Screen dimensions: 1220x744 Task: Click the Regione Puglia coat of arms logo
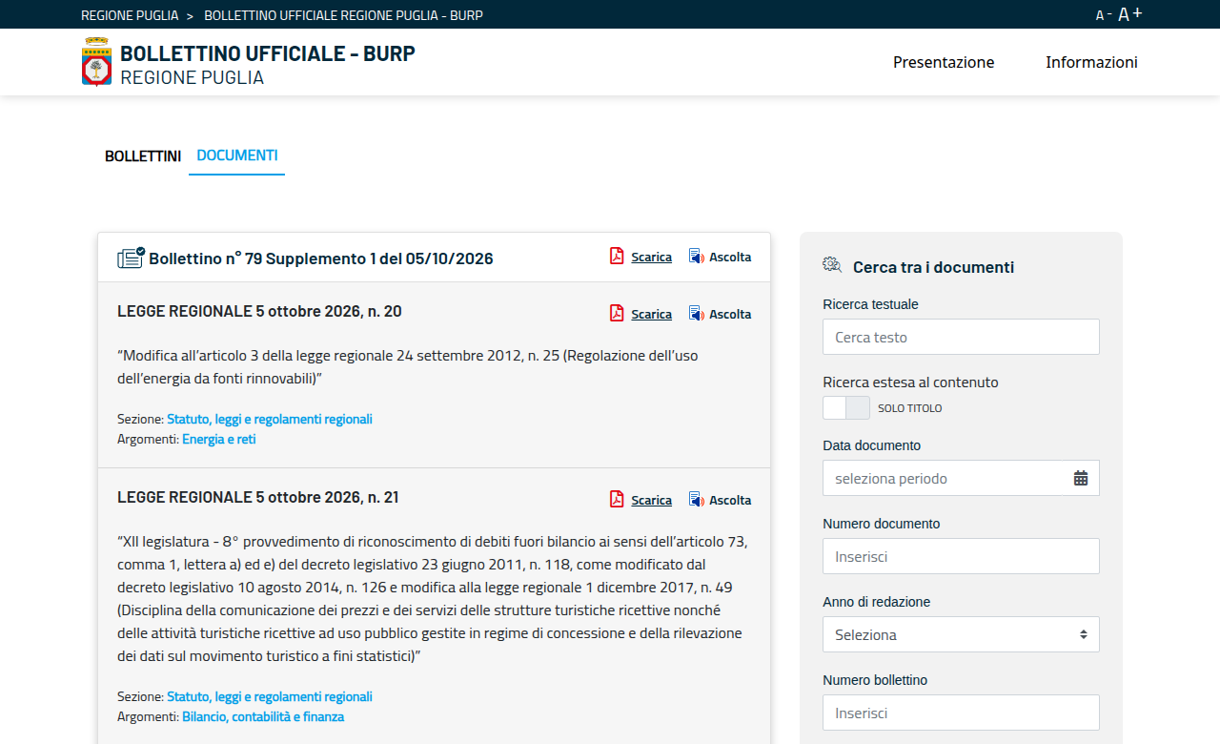(x=96, y=62)
